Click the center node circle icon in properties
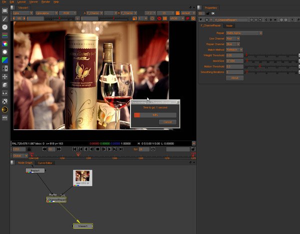This screenshot has width=300, height=234. 207,20
